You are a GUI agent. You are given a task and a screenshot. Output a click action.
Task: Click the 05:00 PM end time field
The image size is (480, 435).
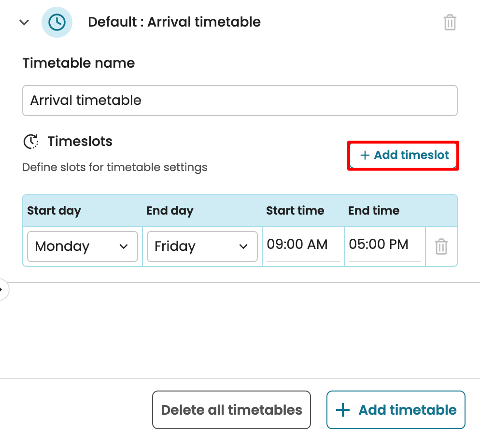pos(384,245)
